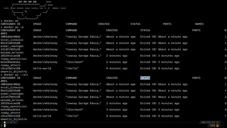
Task: Click the IMAGE header under docker ps -a
Action: [x=37, y=30]
